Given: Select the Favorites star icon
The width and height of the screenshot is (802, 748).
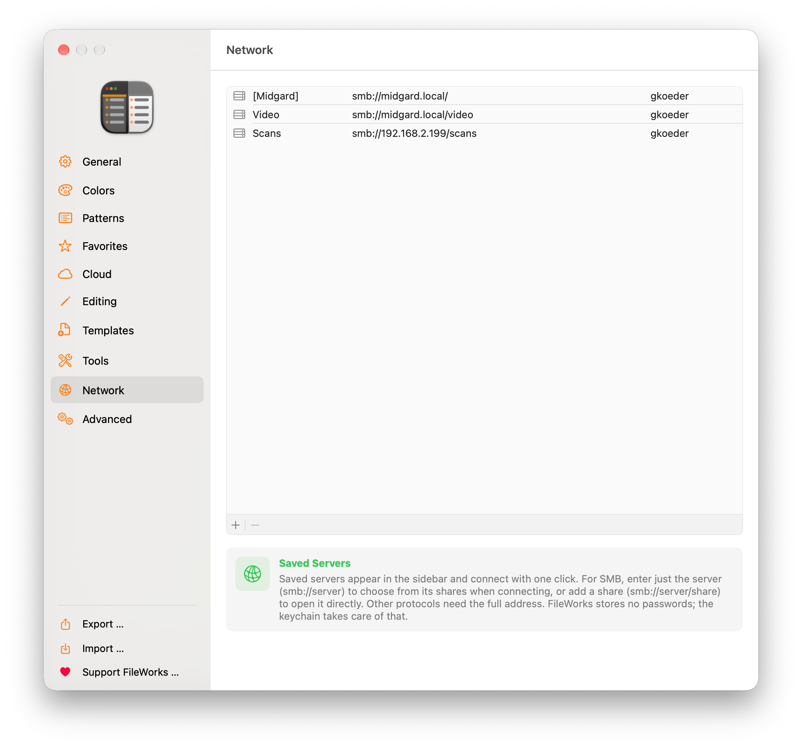Looking at the screenshot, I should tap(65, 246).
